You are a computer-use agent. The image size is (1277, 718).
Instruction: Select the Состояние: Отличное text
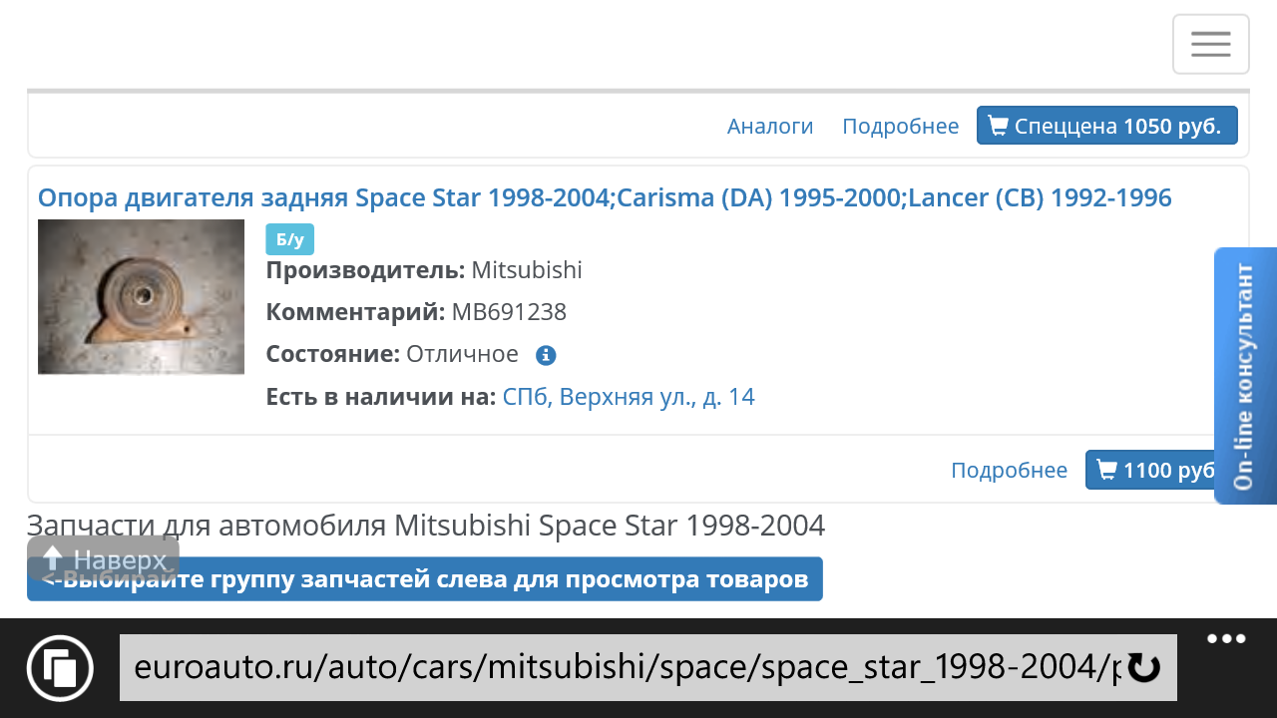coord(392,354)
